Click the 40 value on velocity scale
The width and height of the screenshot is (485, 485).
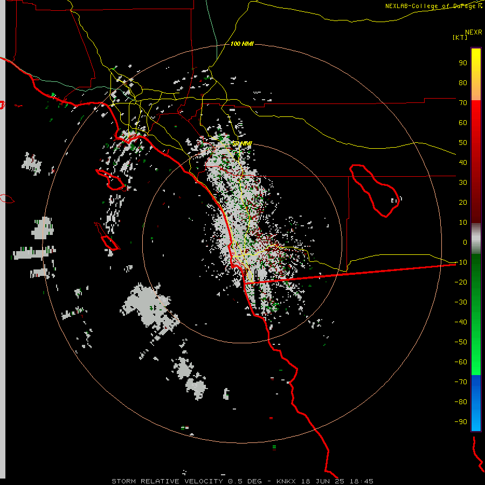463,162
